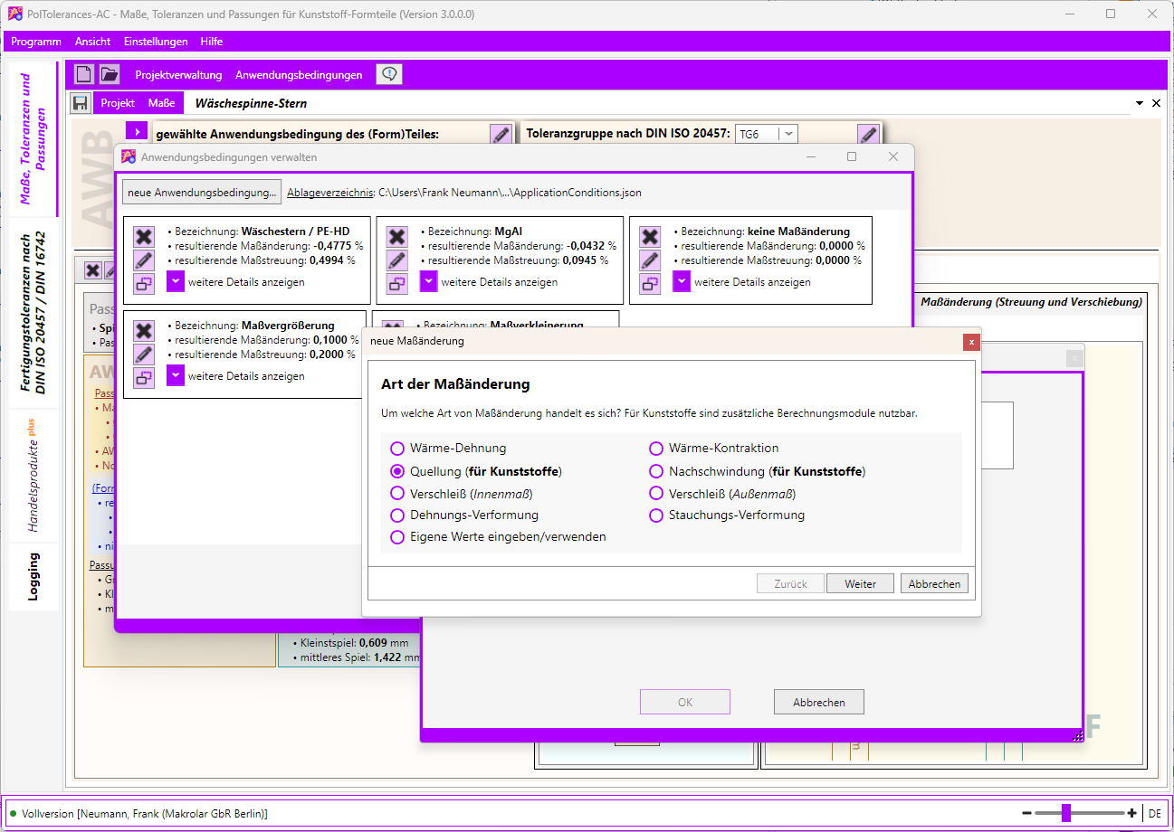
Task: Select the Stauchungs-Verformung option
Action: 727,515
